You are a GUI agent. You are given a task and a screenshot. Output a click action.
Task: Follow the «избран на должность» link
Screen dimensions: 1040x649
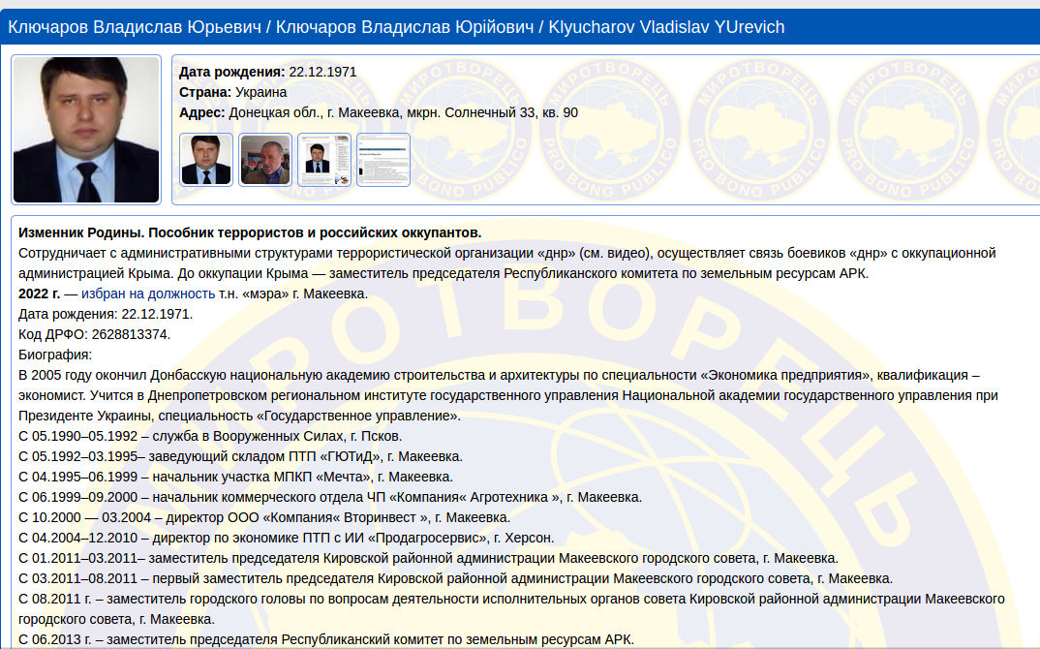point(148,294)
